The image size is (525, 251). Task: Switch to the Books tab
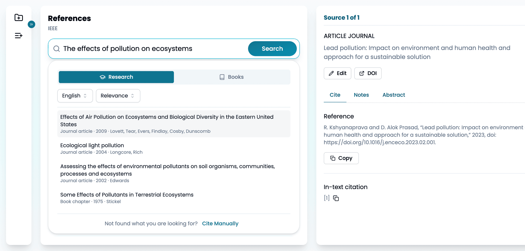232,77
